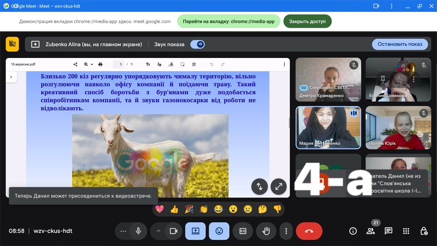Send the thumbs up reaction
Screen dimensions: 437x246
[174, 209]
